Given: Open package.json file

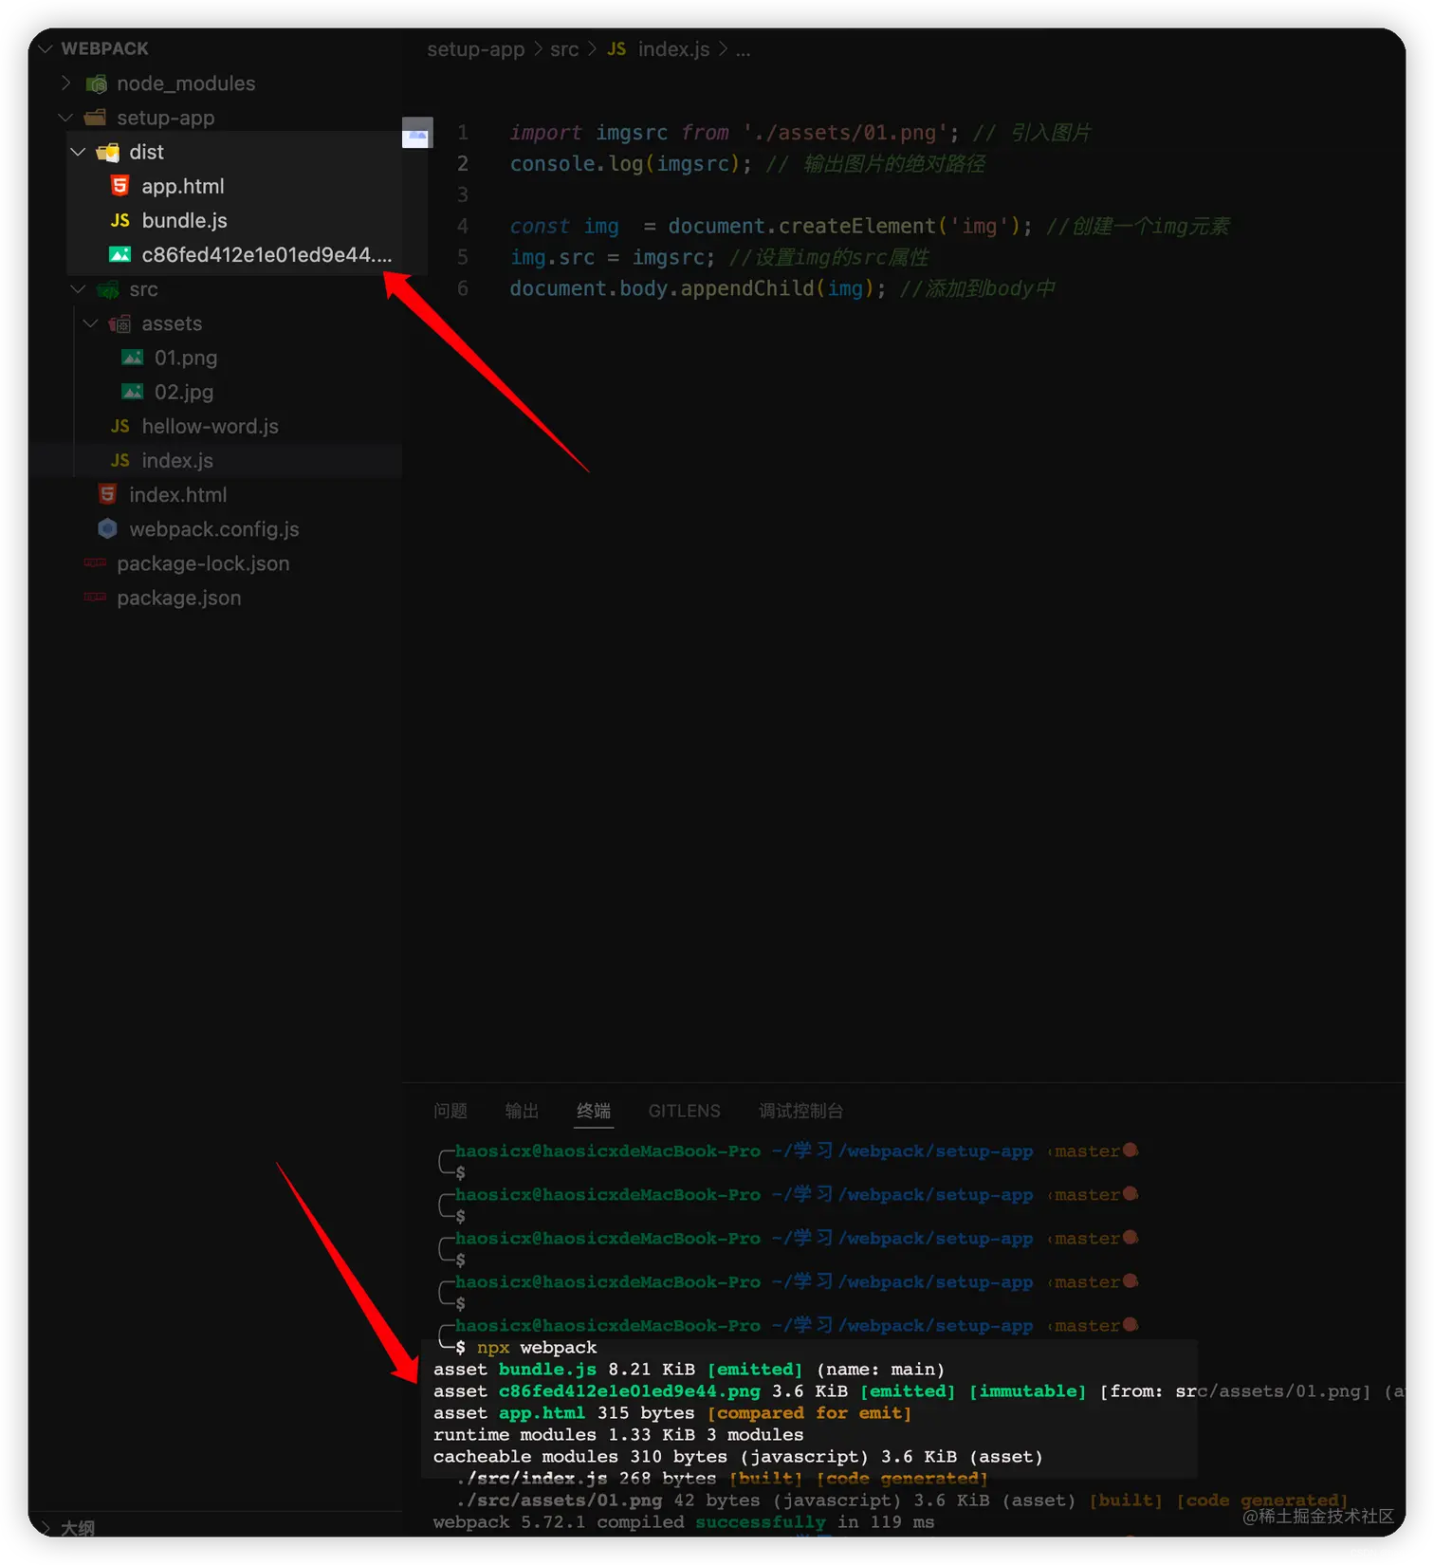Looking at the screenshot, I should (x=179, y=598).
